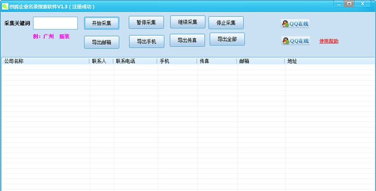The width and height of the screenshot is (376, 191).
Task: Sort by 公司名称 column header
Action: (x=45, y=61)
